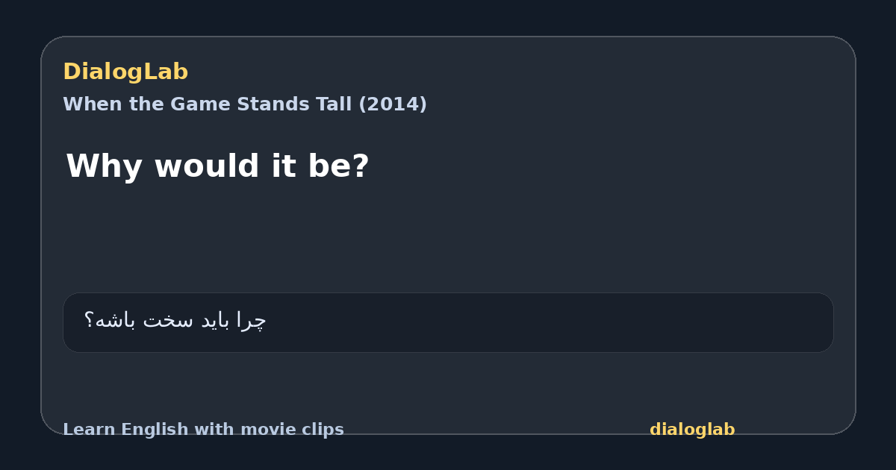Select the (2014) year in the movie title
The height and width of the screenshot is (470, 896).
click(393, 104)
